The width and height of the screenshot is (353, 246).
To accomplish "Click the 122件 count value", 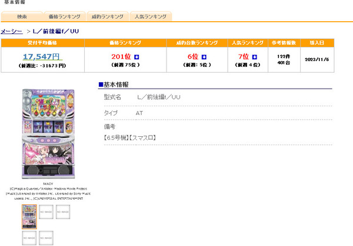I will point(284,56).
